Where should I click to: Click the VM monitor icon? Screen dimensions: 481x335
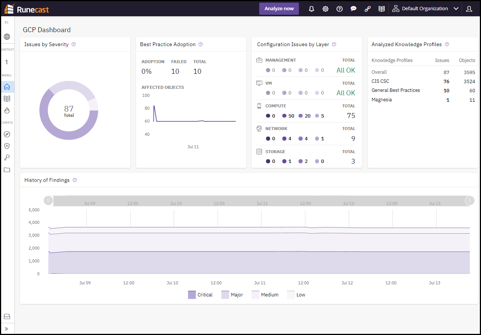[259, 83]
